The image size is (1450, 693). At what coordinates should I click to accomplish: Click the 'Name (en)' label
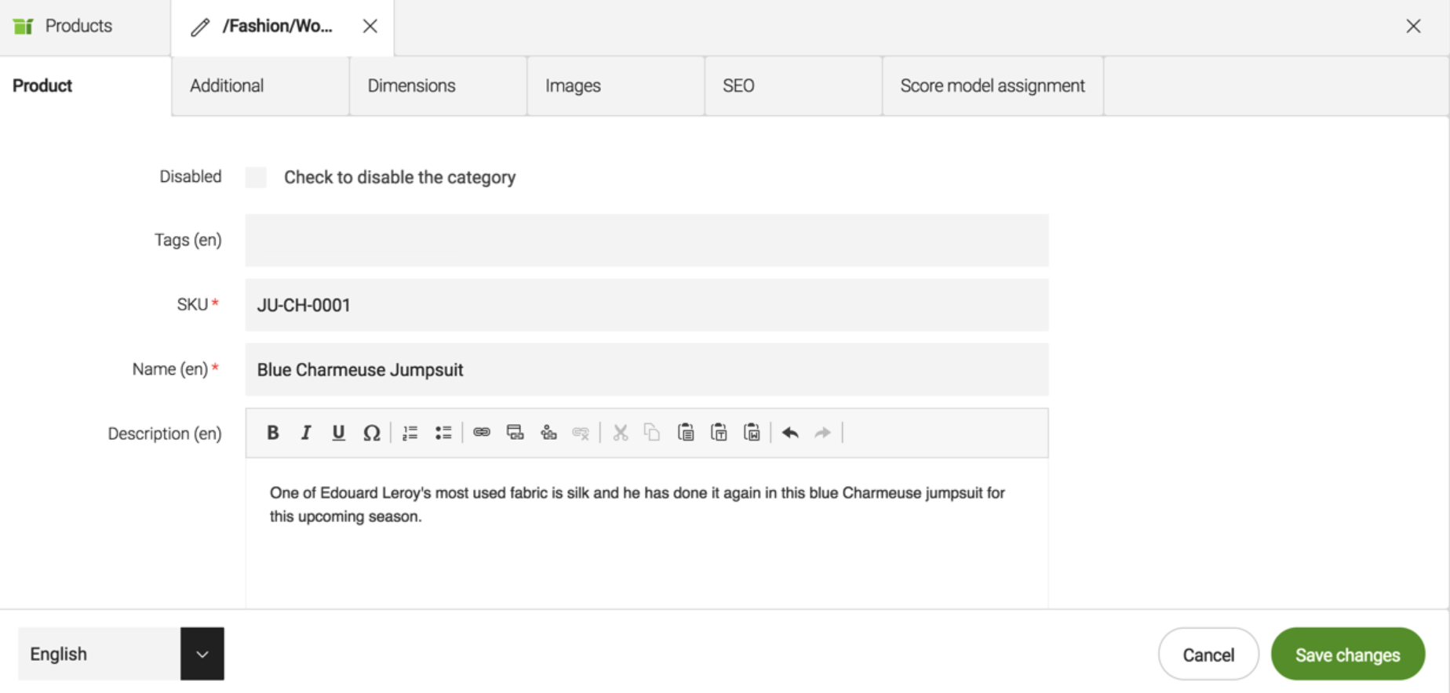(x=169, y=369)
